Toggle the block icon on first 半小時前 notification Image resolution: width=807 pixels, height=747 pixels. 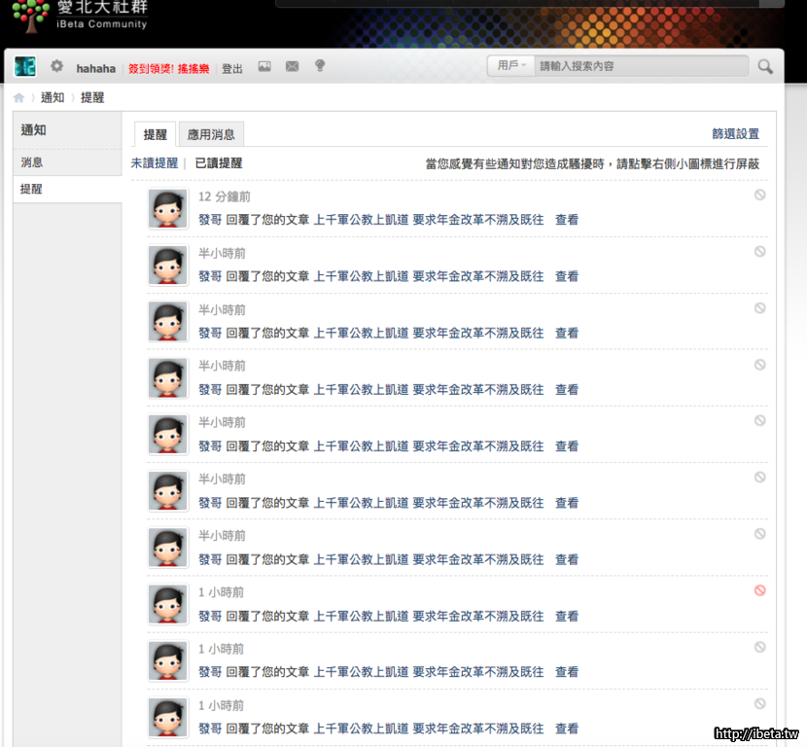pos(759,251)
